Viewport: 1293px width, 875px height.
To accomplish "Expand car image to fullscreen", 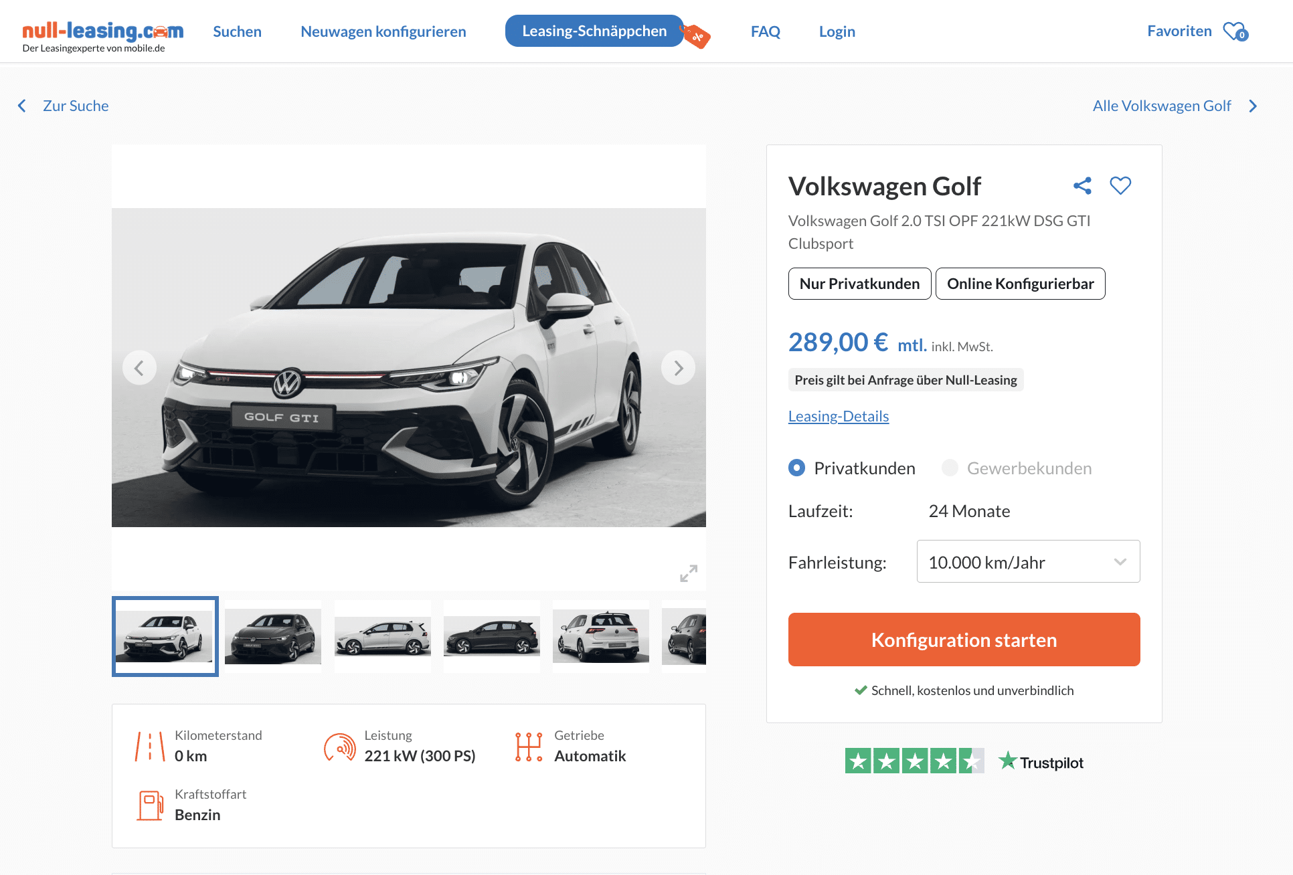I will point(689,573).
